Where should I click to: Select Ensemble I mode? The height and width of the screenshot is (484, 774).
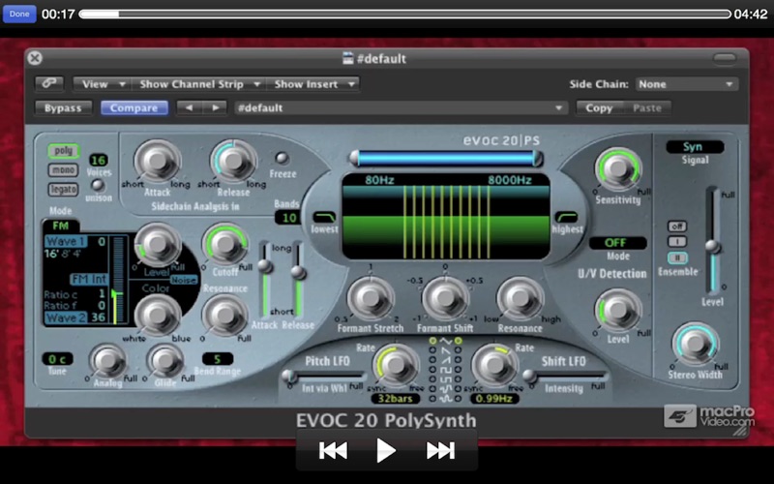pyautogui.click(x=677, y=241)
